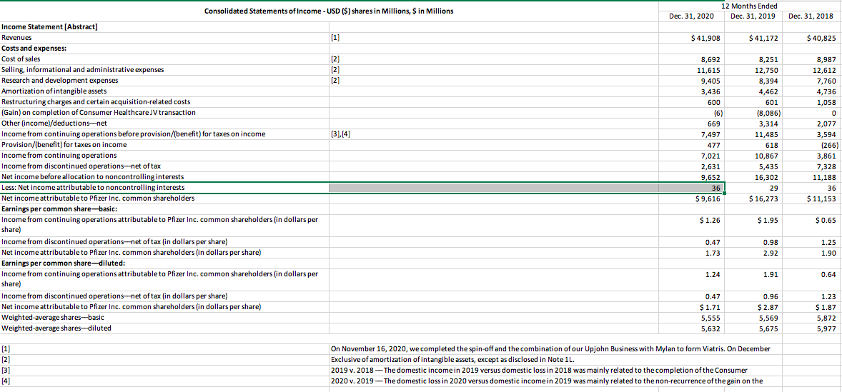Click the basic EPS value $0.65 for 2018
The image size is (842, 392).
[x=826, y=221]
